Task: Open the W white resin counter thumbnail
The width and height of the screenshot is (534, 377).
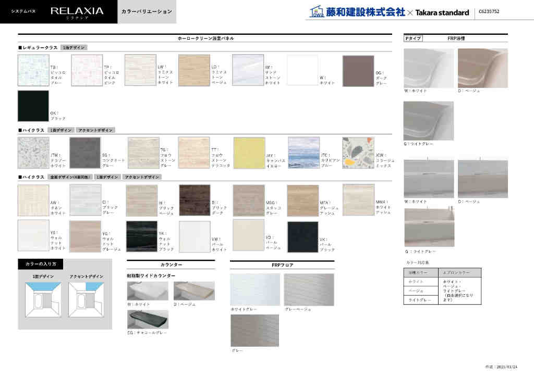Action: (x=148, y=291)
